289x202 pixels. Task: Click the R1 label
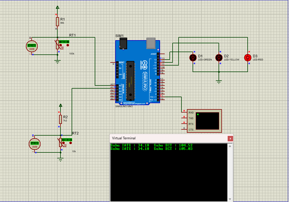tap(62, 19)
